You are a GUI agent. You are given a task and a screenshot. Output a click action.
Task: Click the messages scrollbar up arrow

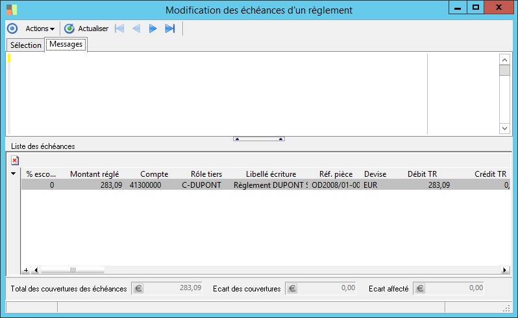[x=504, y=60]
